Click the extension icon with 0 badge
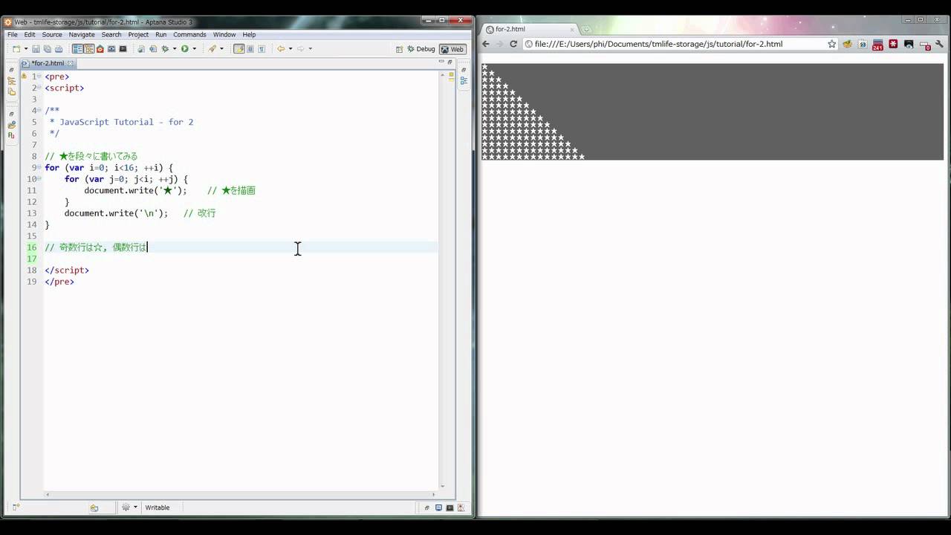Viewport: 951px width, 535px height. (x=925, y=45)
